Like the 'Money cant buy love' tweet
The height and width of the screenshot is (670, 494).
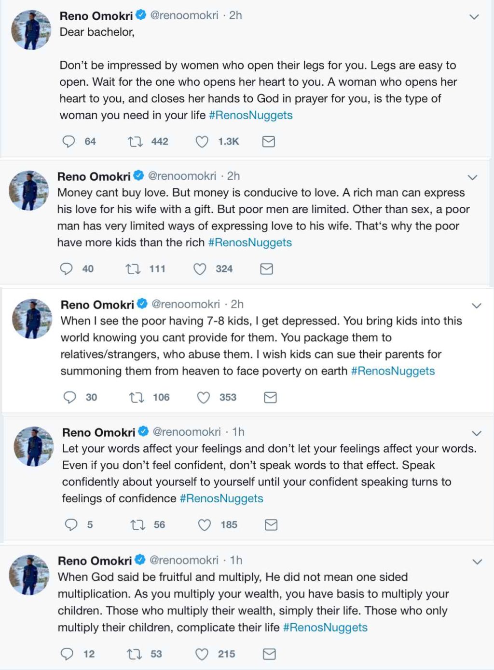pyautogui.click(x=200, y=268)
